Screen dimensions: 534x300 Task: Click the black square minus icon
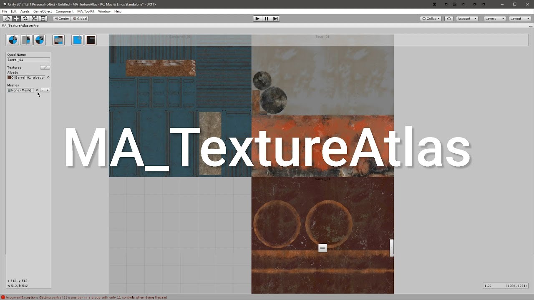pyautogui.click(x=91, y=40)
